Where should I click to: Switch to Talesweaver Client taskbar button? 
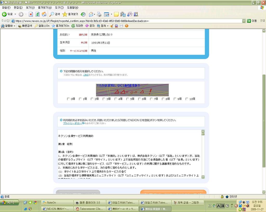coord(90,209)
